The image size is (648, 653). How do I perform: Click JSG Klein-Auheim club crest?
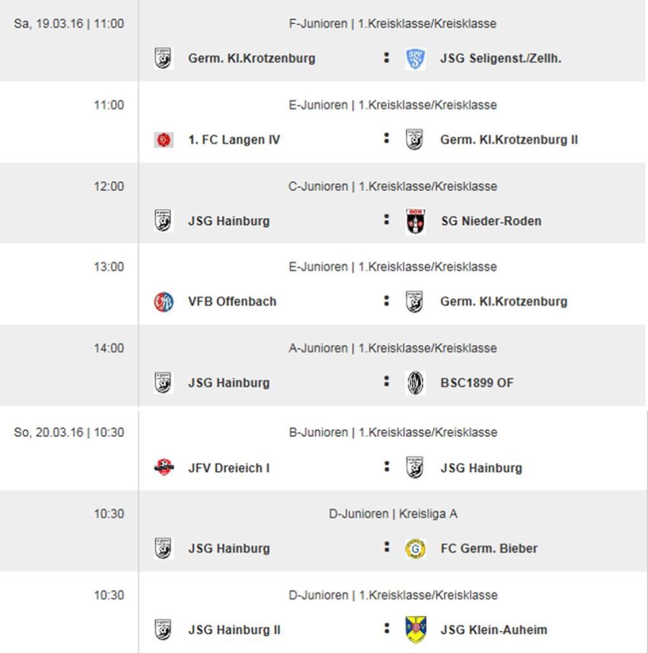[415, 629]
